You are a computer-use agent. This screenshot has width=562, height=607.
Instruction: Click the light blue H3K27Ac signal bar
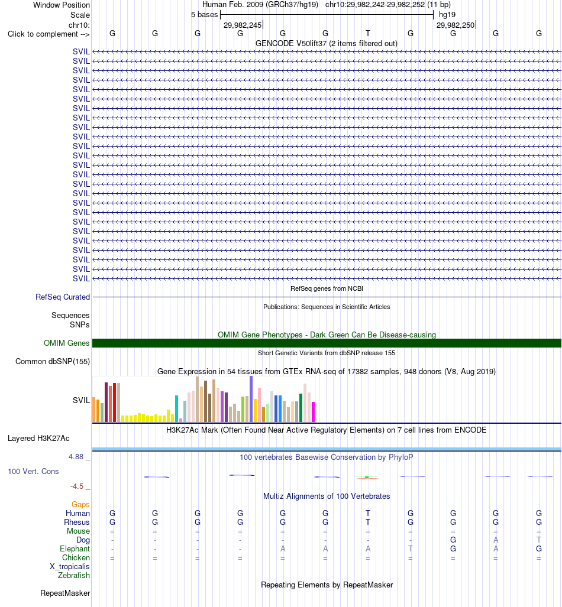[x=327, y=449]
